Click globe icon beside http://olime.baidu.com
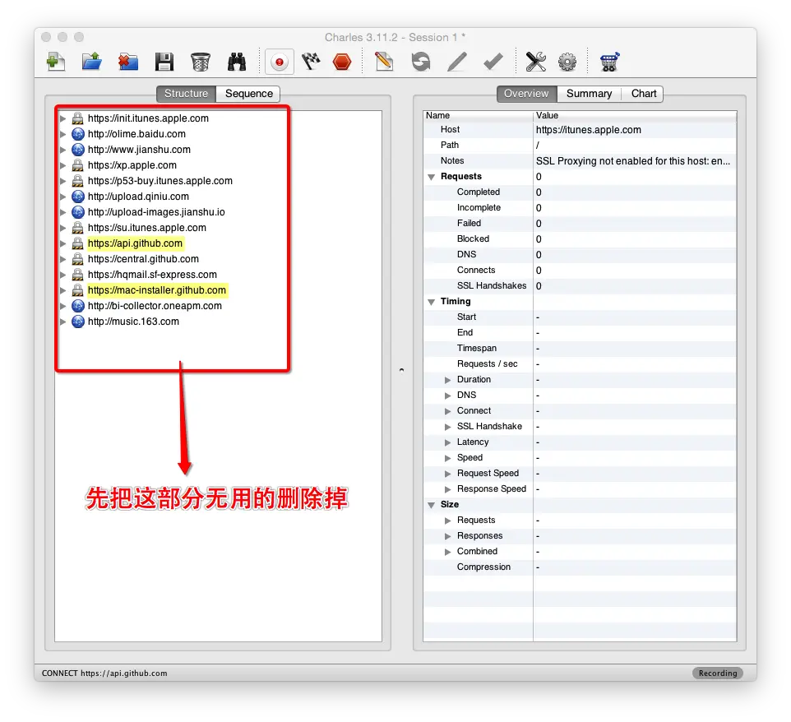Viewport: 791px width, 722px height. click(x=77, y=134)
